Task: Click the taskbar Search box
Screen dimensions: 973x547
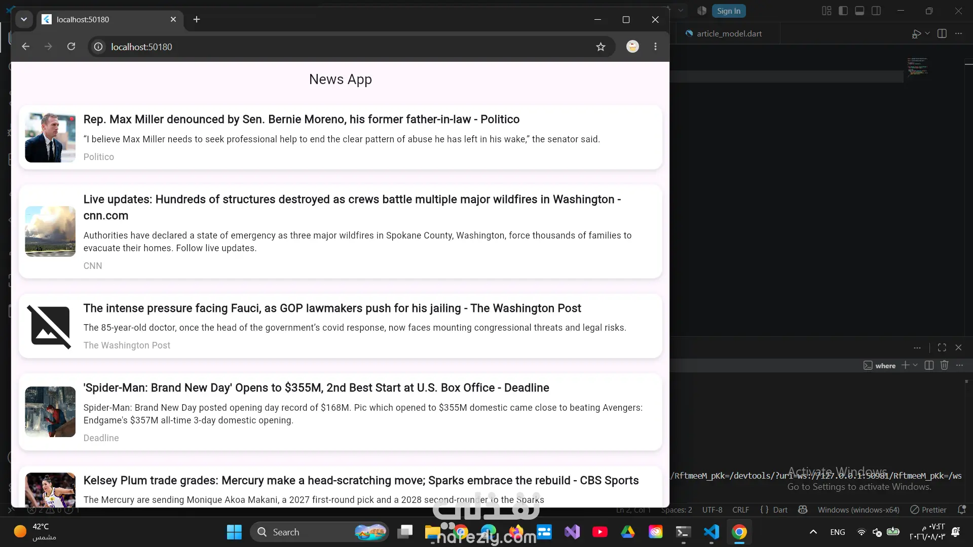Action: [319, 532]
